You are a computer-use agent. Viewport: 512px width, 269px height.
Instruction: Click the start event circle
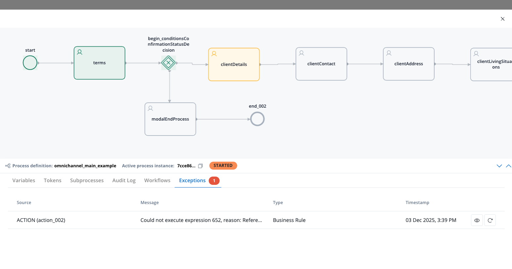tap(30, 63)
